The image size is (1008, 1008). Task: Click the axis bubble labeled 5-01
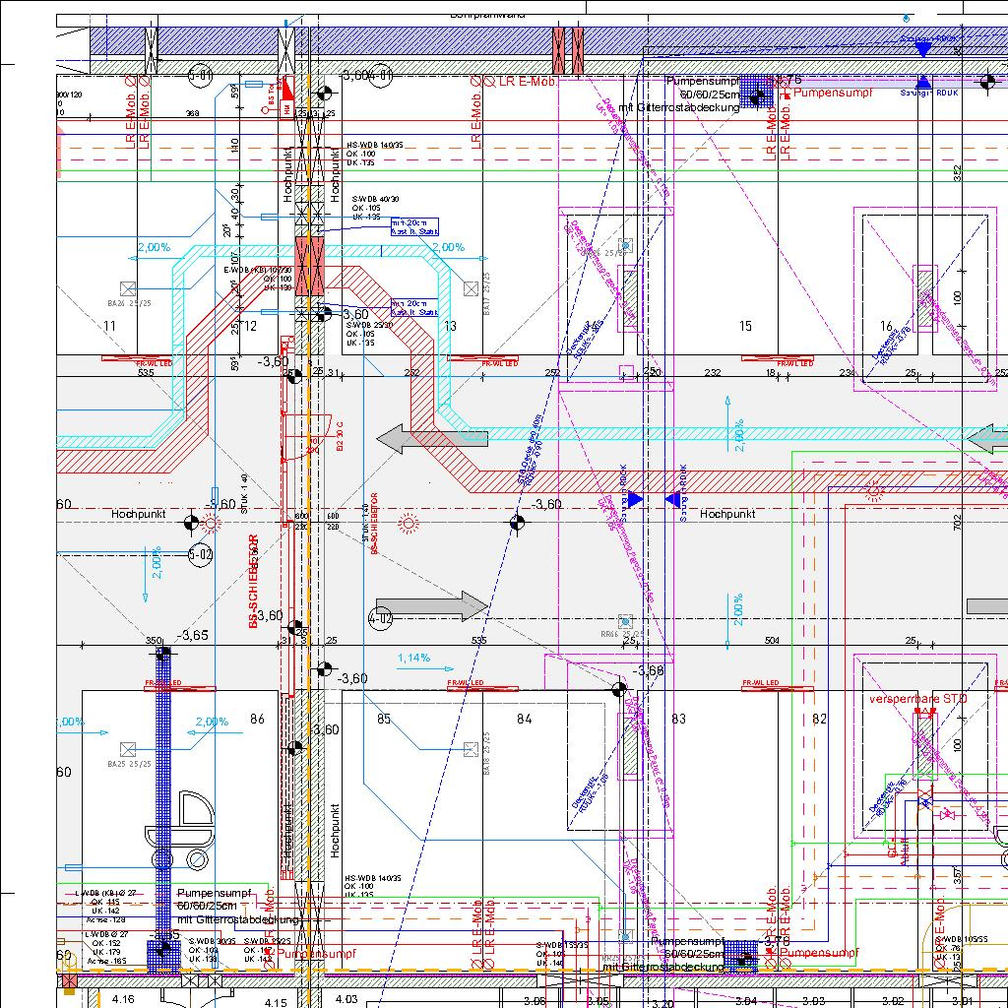tap(200, 75)
